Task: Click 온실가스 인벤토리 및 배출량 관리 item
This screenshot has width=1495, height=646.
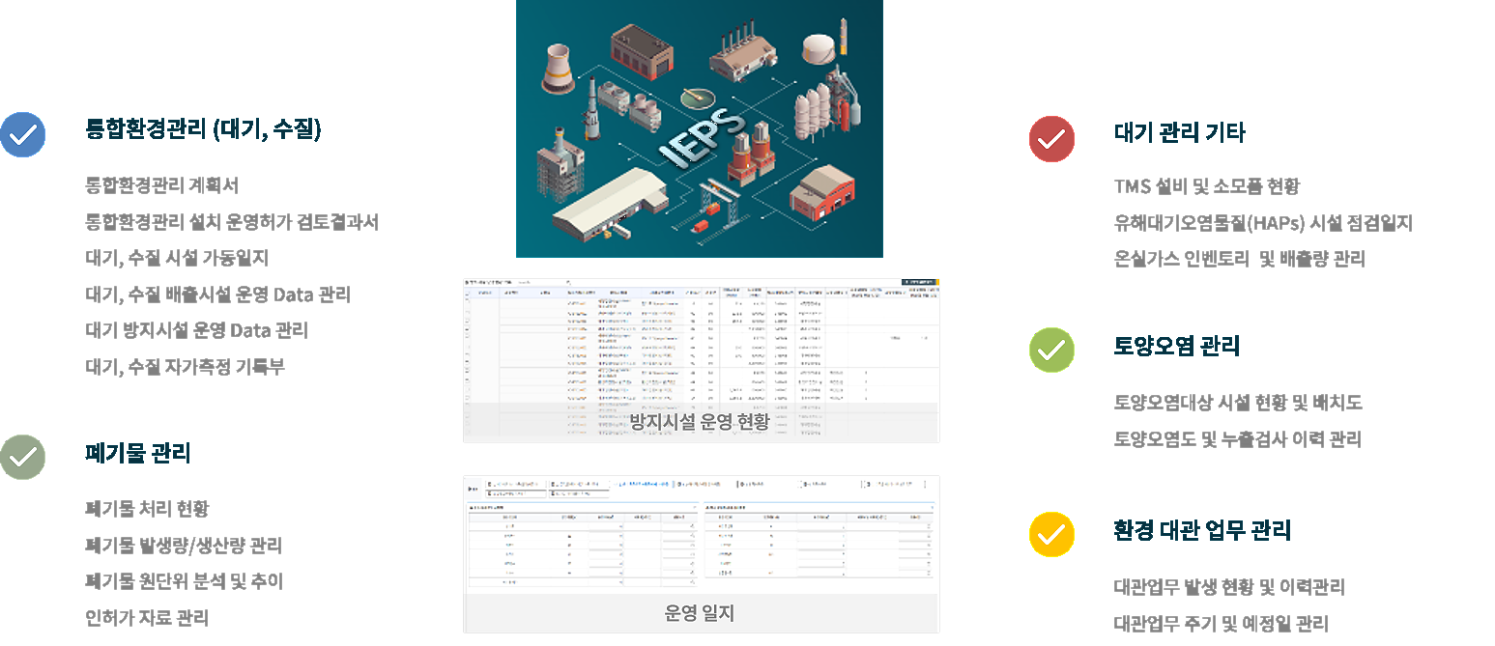Action: coord(1239,259)
